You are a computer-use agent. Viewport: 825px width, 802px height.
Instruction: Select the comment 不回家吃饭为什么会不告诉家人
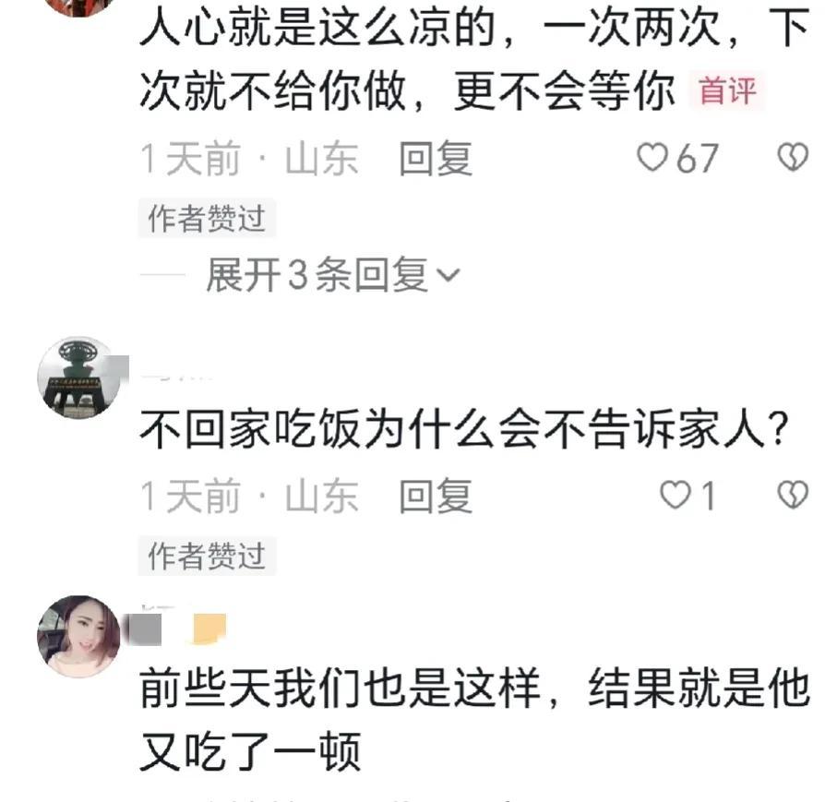pyautogui.click(x=464, y=428)
